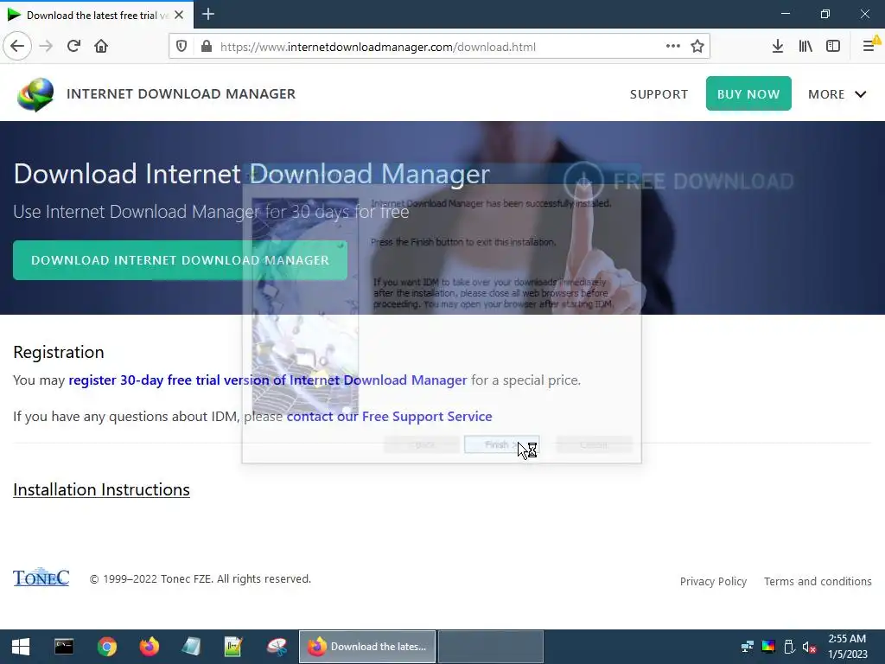View site security via the padlock icon

tap(206, 47)
